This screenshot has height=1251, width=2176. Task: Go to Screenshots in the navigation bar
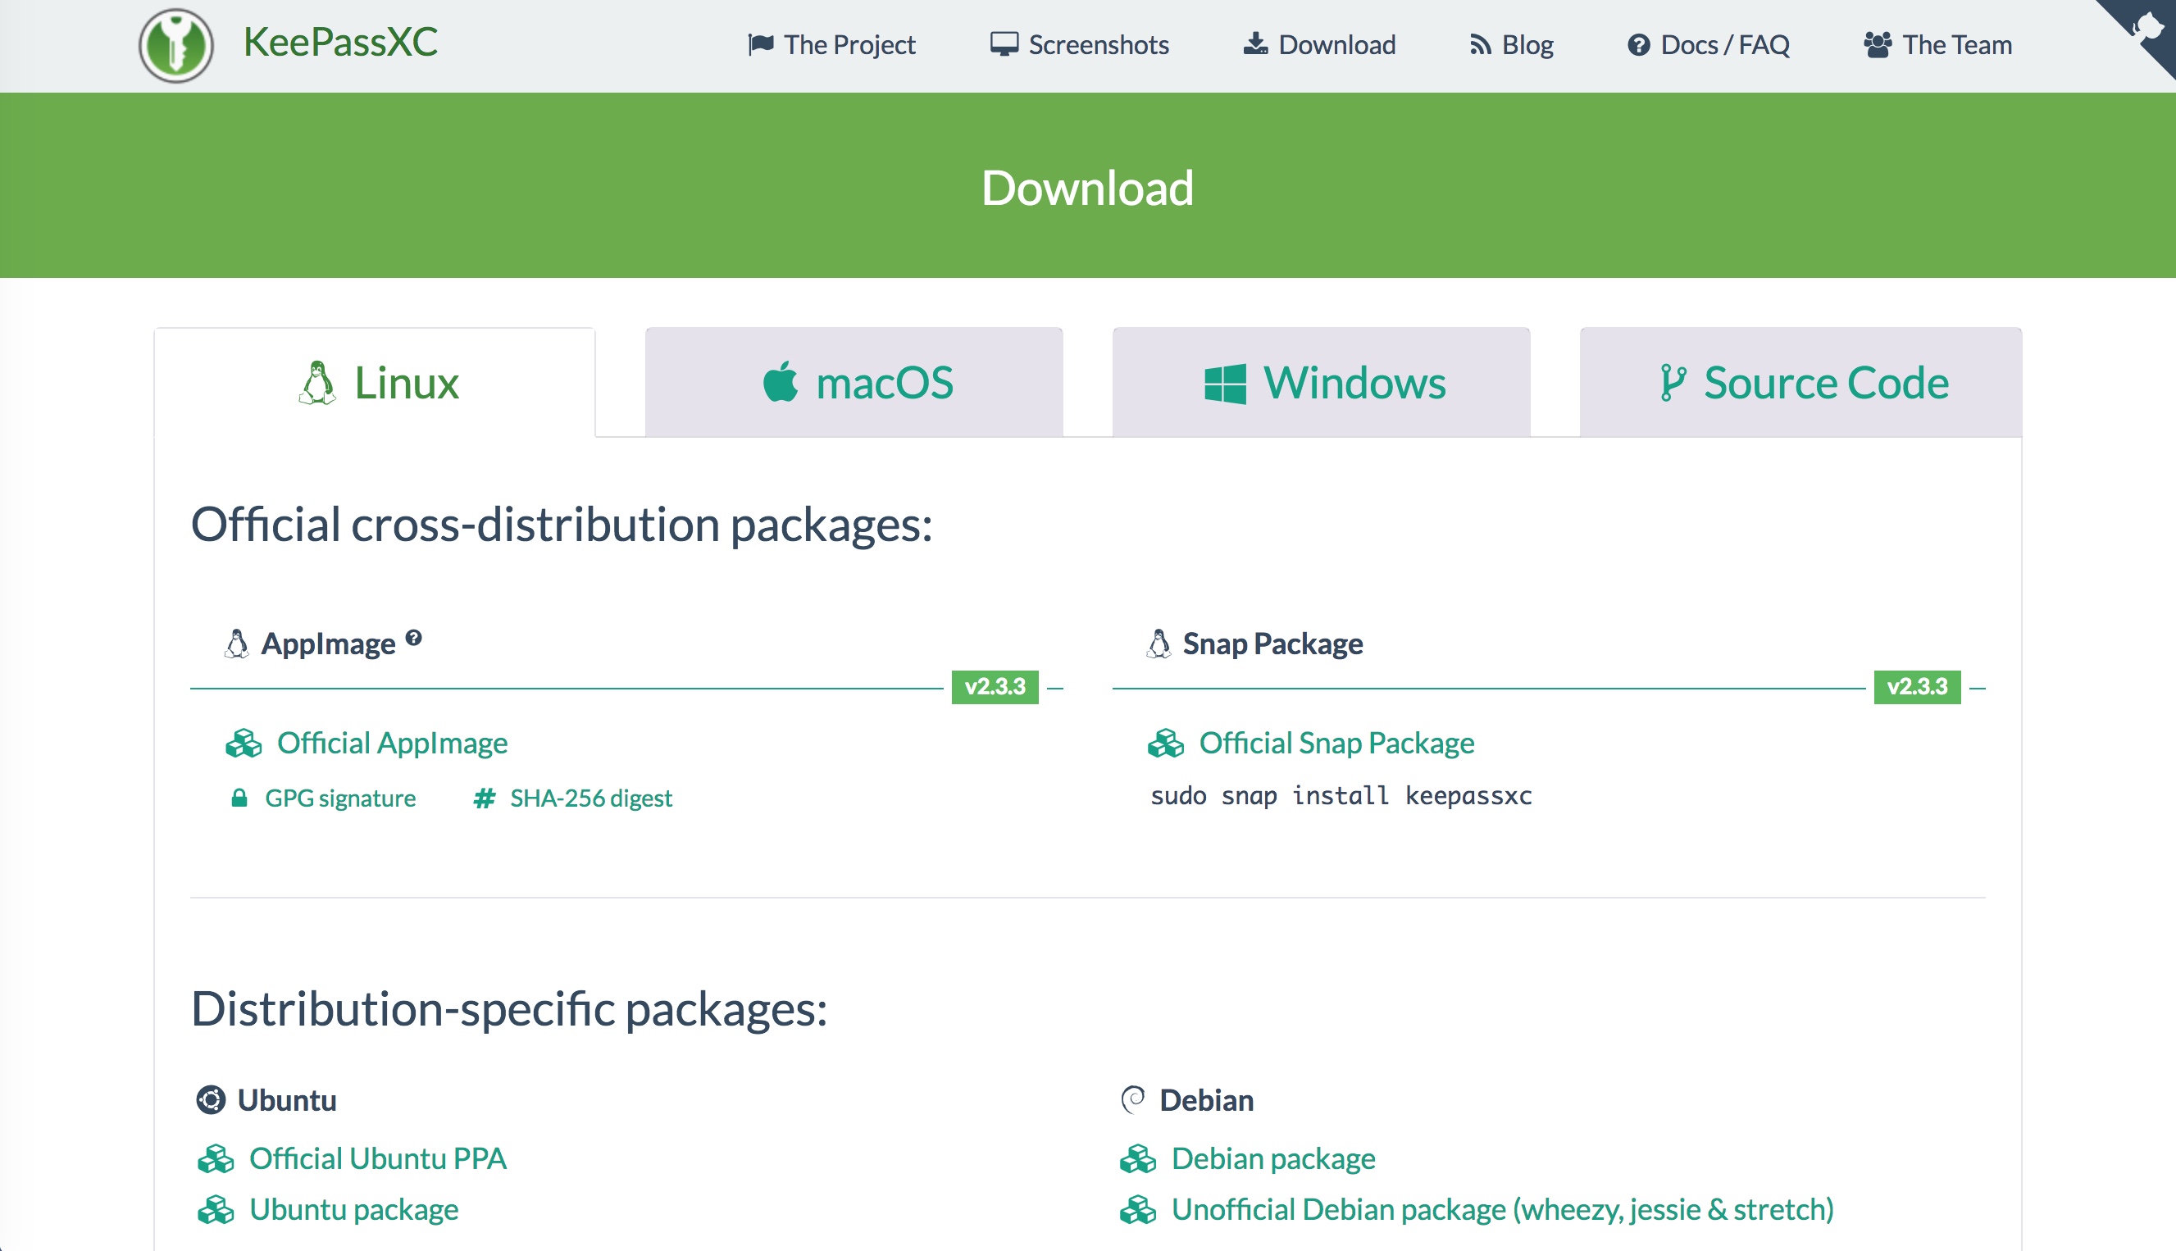pos(1079,44)
